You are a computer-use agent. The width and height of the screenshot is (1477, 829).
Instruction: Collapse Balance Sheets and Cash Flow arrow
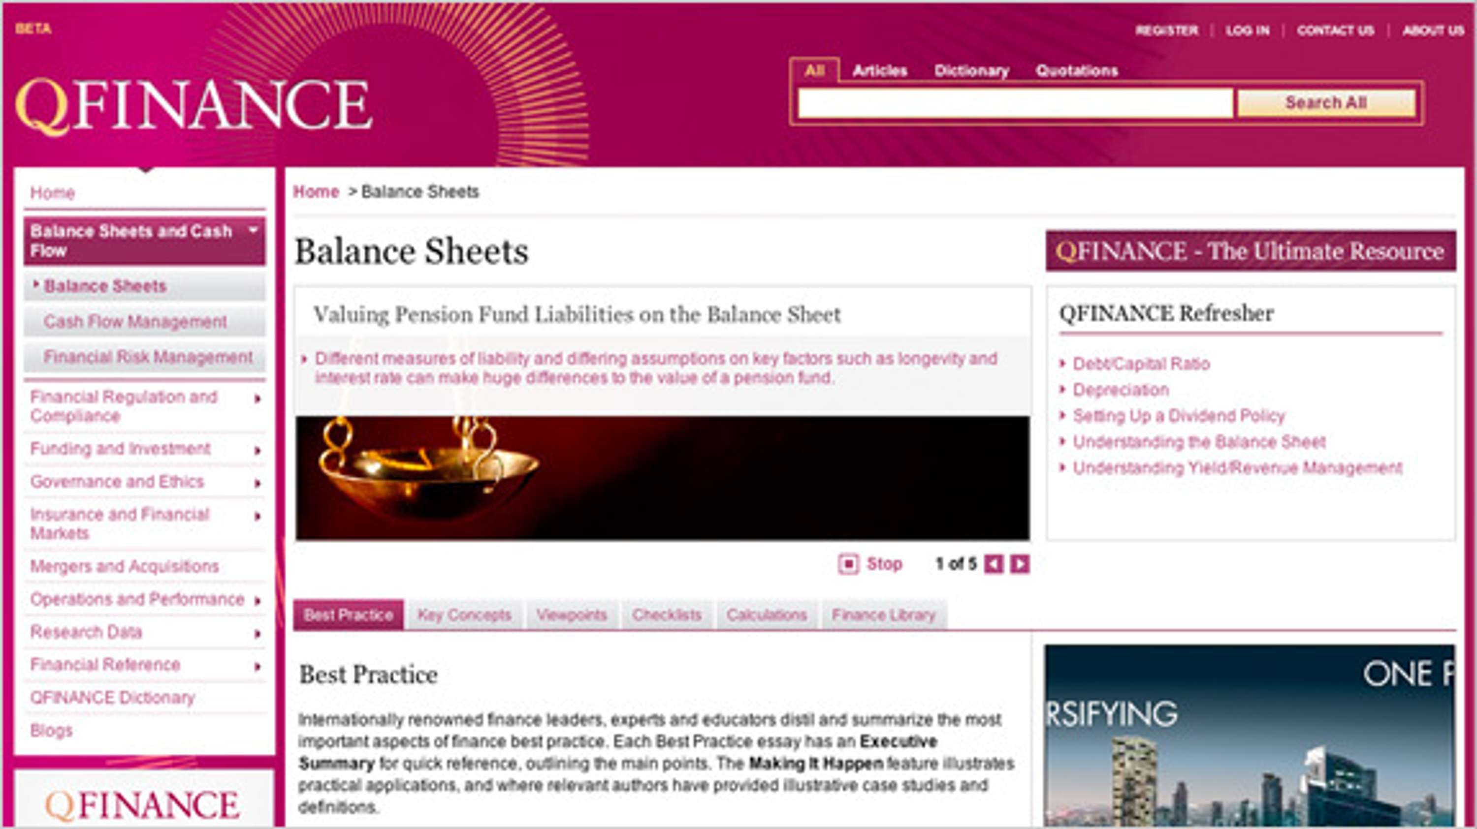pyautogui.click(x=253, y=230)
